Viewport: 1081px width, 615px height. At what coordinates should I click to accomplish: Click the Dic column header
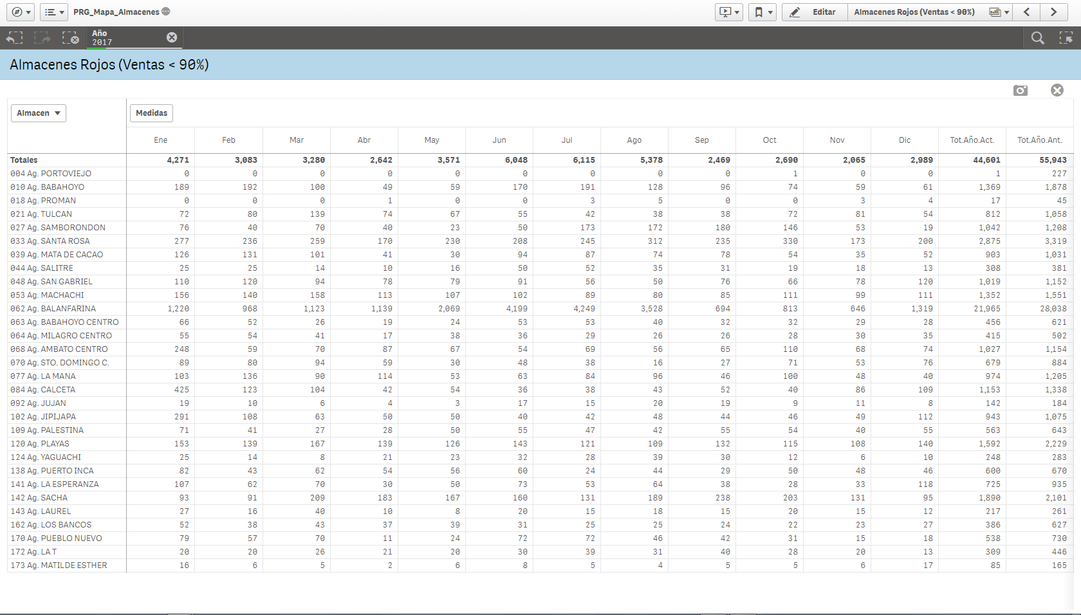click(905, 140)
